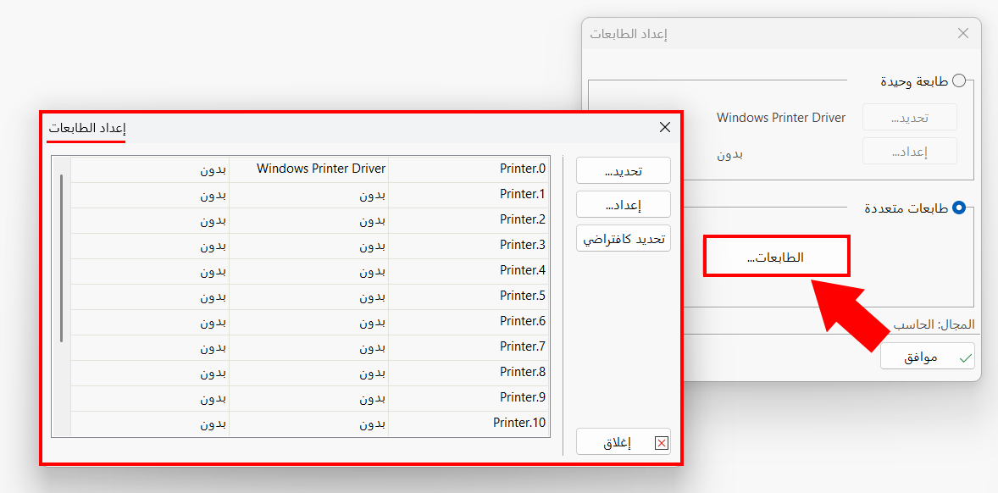Click the red X icon beside إغلاق

662,442
